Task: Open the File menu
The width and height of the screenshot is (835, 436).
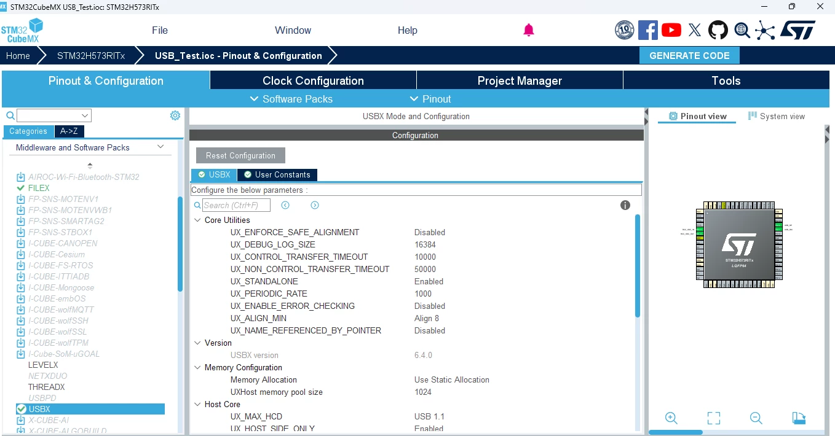Action: click(x=160, y=30)
